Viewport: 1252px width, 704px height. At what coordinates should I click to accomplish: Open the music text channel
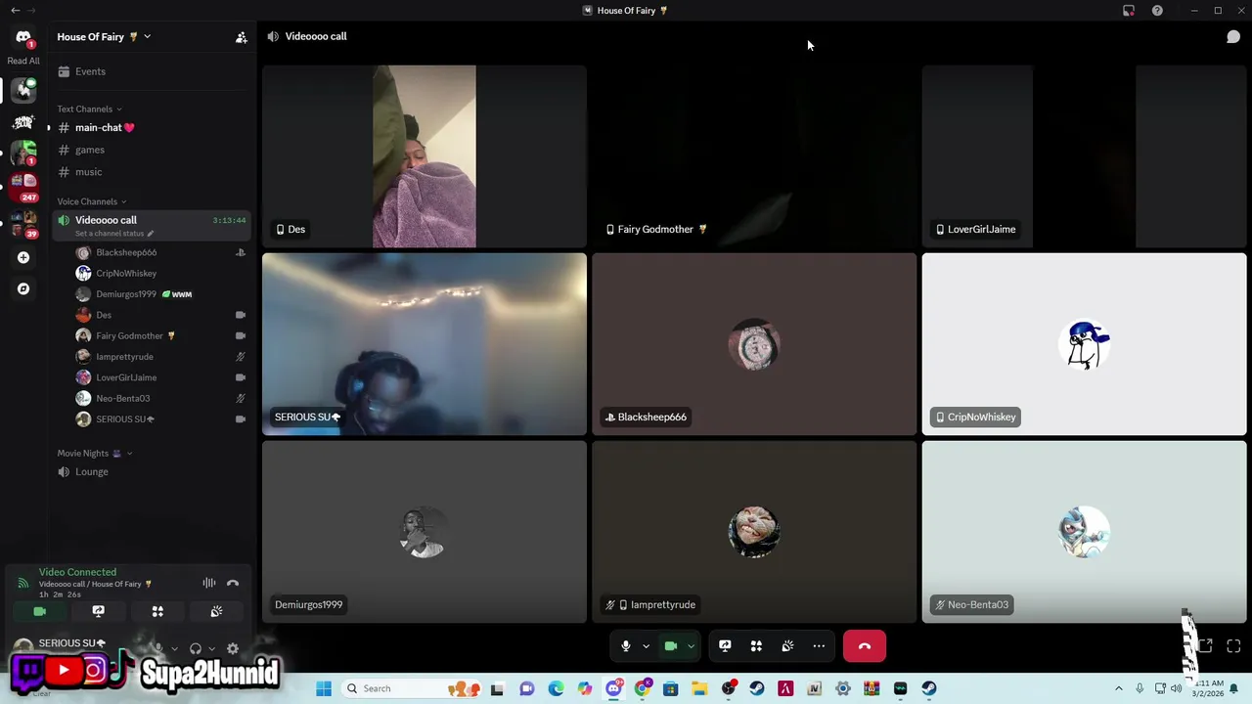tap(152, 172)
